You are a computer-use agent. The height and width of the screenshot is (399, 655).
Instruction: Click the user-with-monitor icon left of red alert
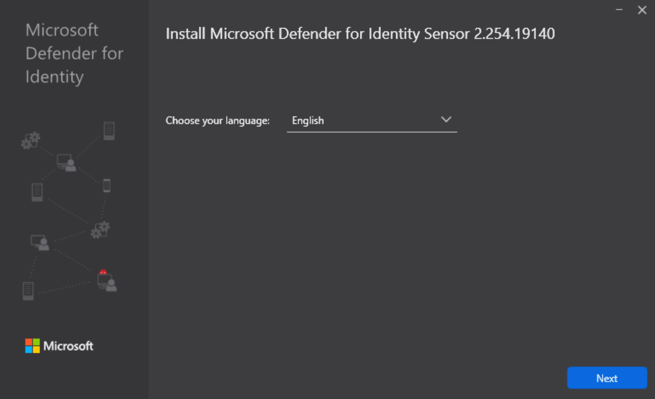(x=40, y=242)
